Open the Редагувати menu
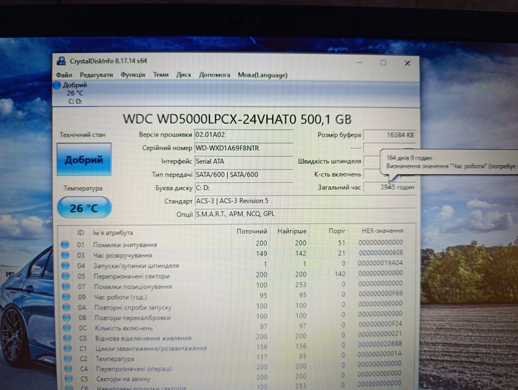The image size is (518, 390). click(96, 75)
